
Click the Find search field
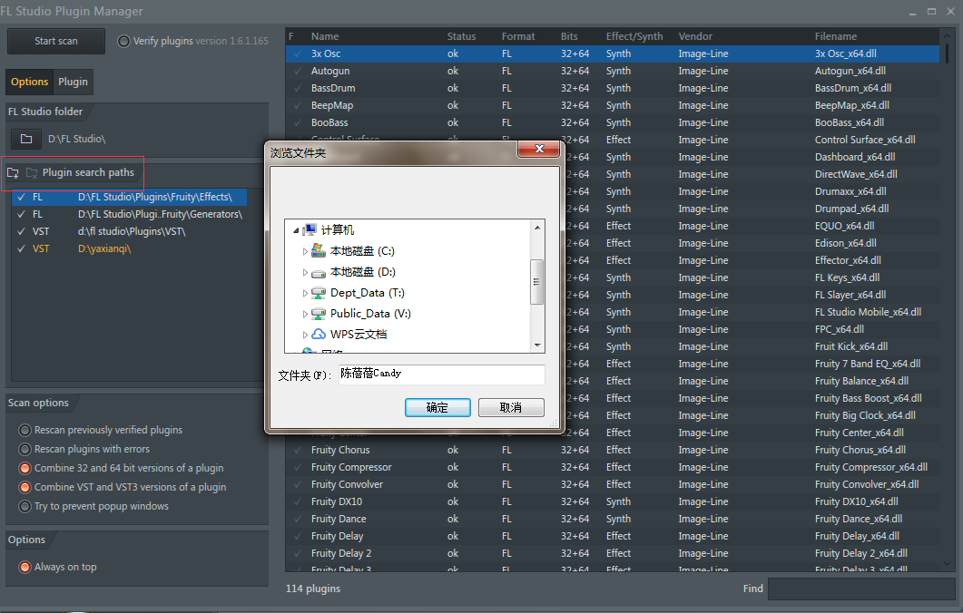coord(861,589)
